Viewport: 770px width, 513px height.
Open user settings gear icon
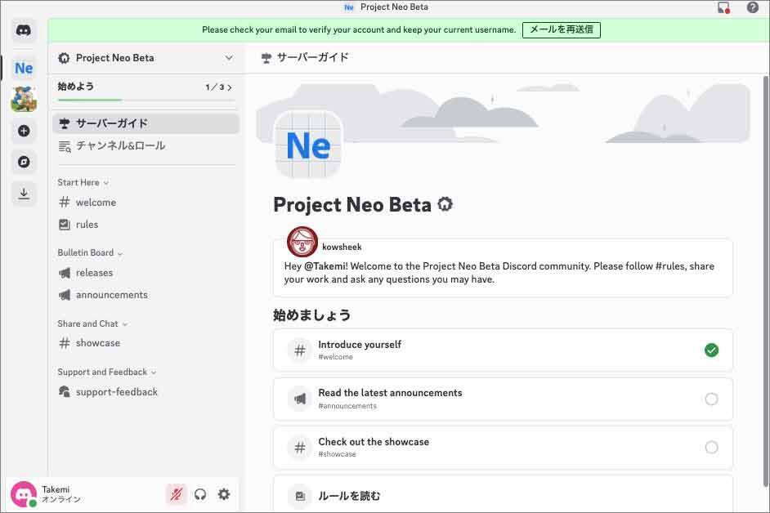pos(224,494)
